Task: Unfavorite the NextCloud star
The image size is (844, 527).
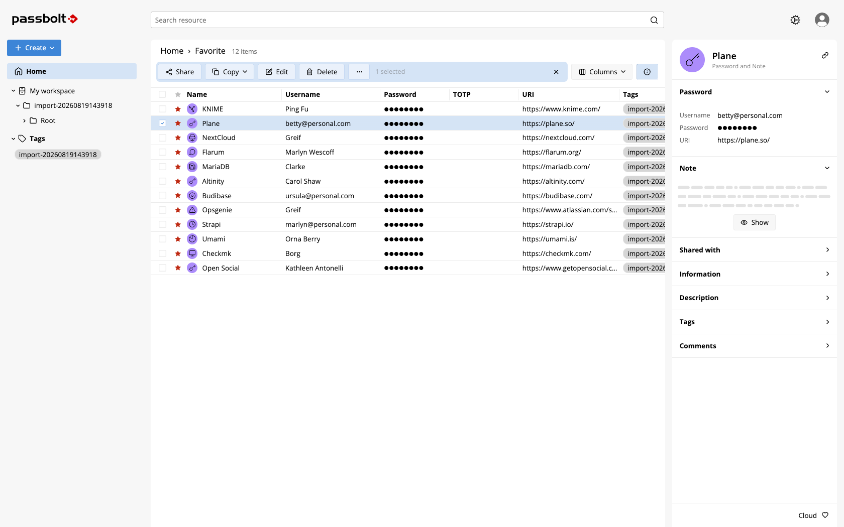Action: coord(178,138)
